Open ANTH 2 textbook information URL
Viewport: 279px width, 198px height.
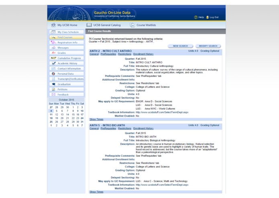pos(162,112)
